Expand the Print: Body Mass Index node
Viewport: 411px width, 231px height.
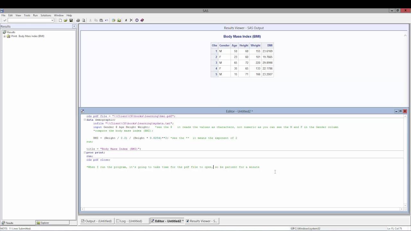[4, 36]
